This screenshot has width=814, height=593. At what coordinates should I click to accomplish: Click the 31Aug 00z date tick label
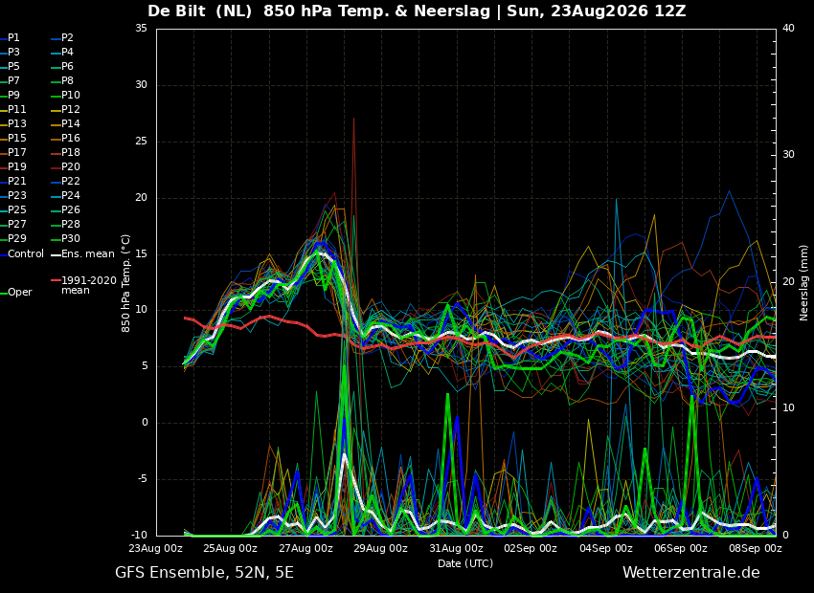456,548
